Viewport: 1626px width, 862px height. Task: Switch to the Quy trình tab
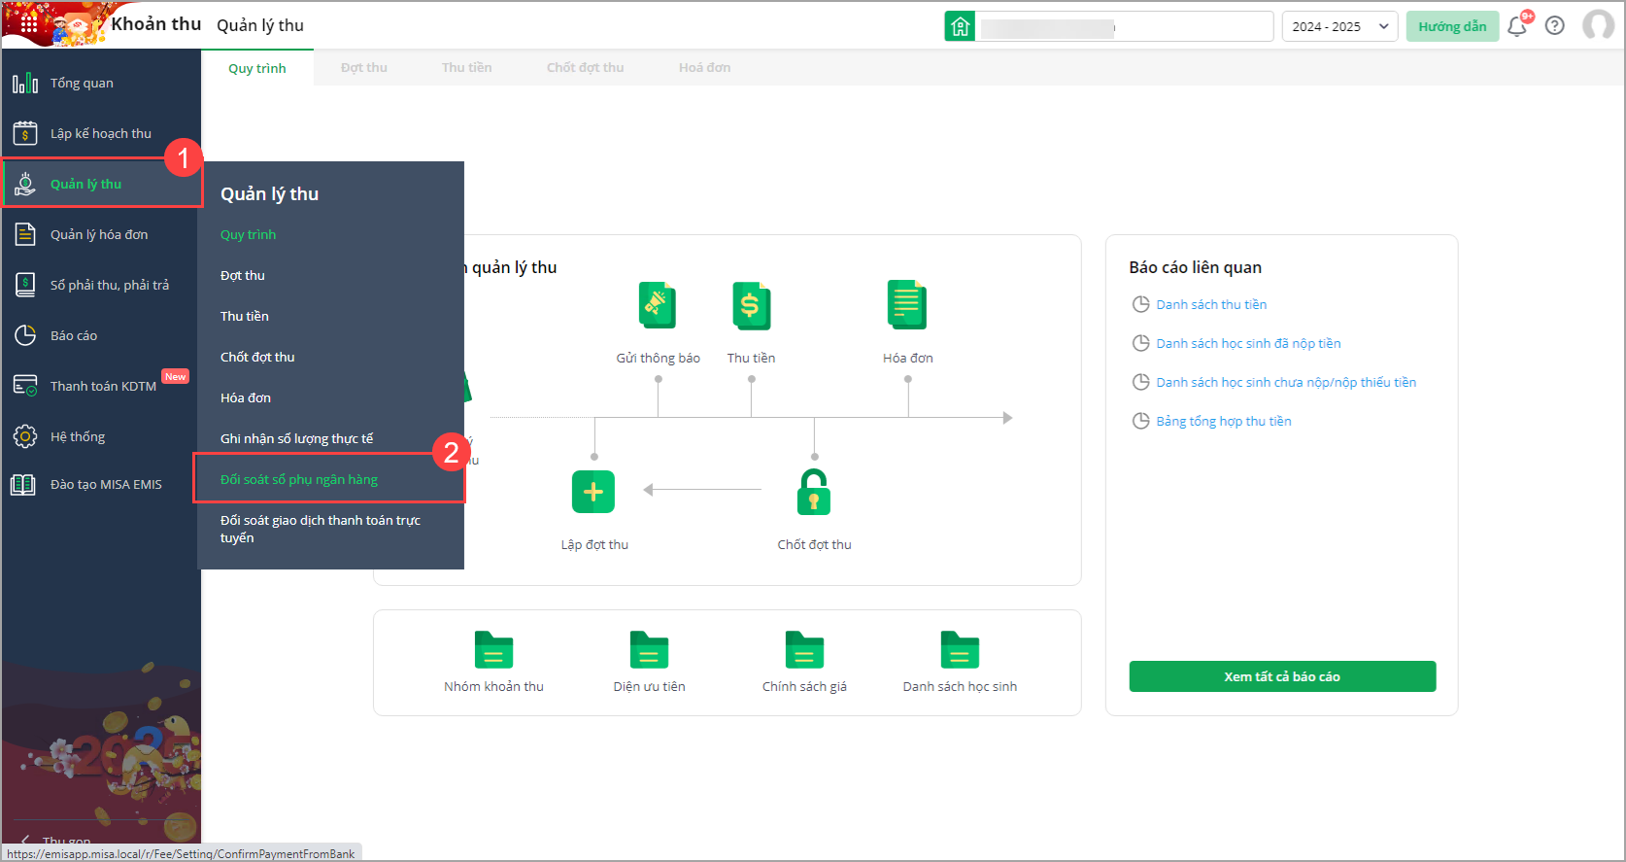(257, 68)
